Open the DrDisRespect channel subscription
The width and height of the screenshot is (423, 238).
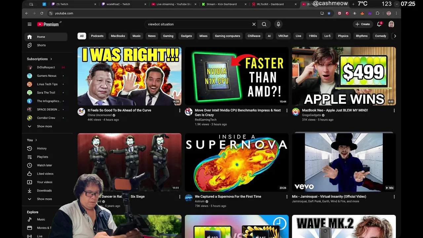46,67
